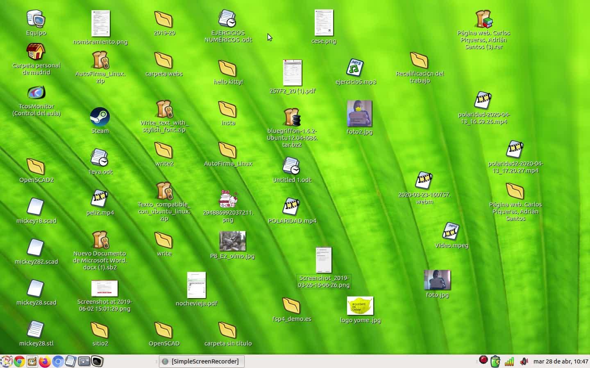Click the network signal bars indicator

pos(509,361)
